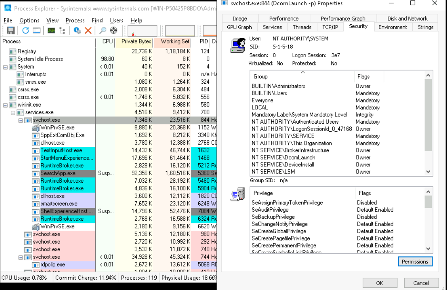
Task: Collapse the svchost.exe node with PID 744
Action: (x=21, y=258)
